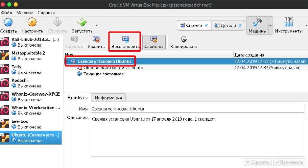Click the red close window button
The image size is (308, 168).
[x=2, y=4]
